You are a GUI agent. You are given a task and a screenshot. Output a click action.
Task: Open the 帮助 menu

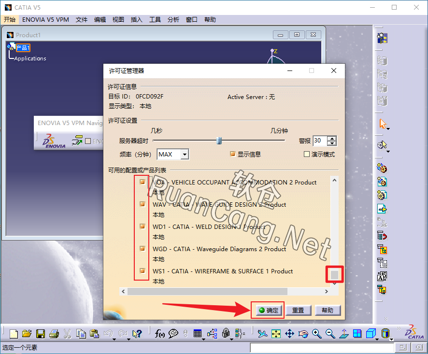pyautogui.click(x=210, y=20)
